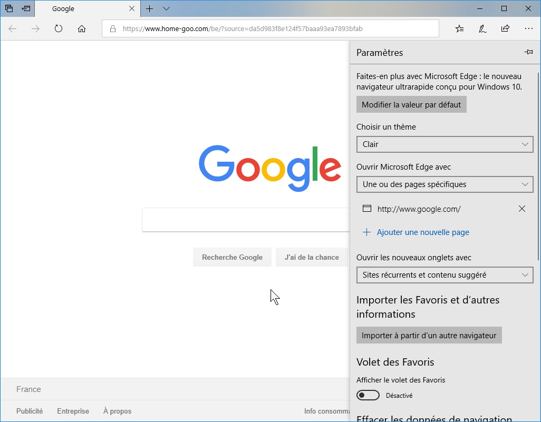Remove the http://www.google.com/ startup page

[x=522, y=209]
